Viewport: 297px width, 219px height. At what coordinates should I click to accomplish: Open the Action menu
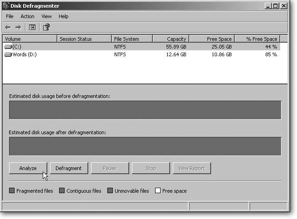(27, 16)
